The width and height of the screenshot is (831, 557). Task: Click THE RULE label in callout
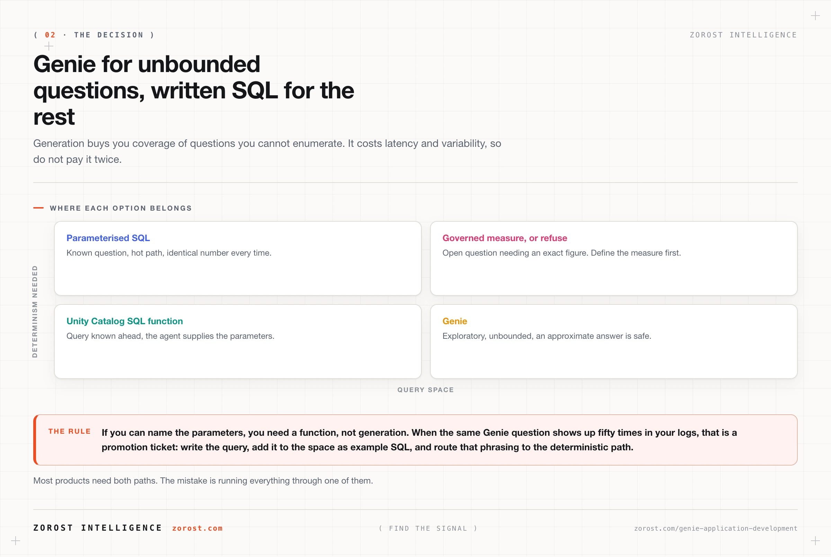click(x=70, y=431)
